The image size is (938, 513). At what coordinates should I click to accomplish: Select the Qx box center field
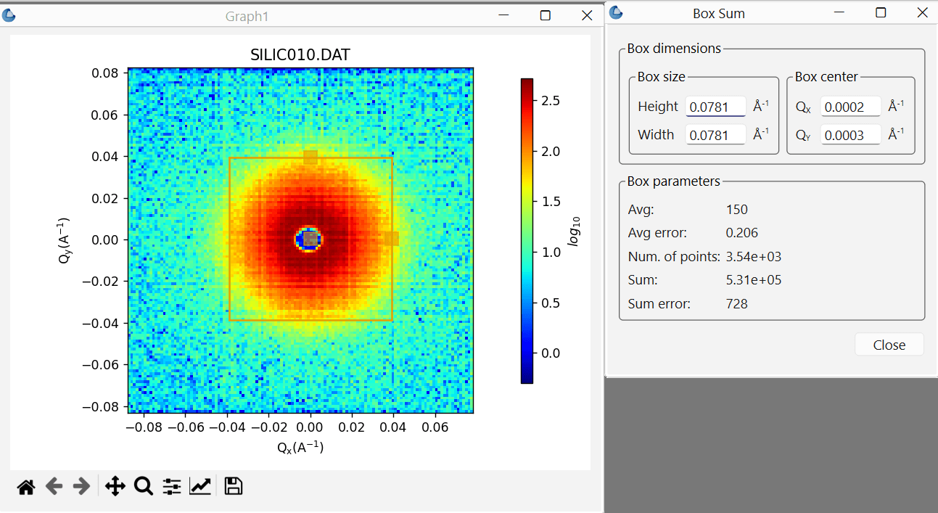[x=851, y=107]
